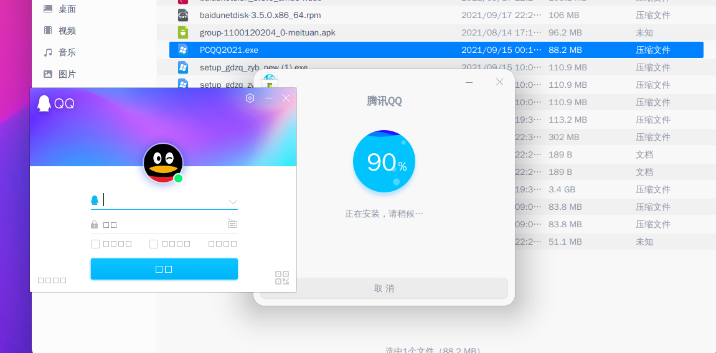Click 压缩文件 type in baidunetdisk row
This screenshot has width=716, height=353.
pos(653,15)
